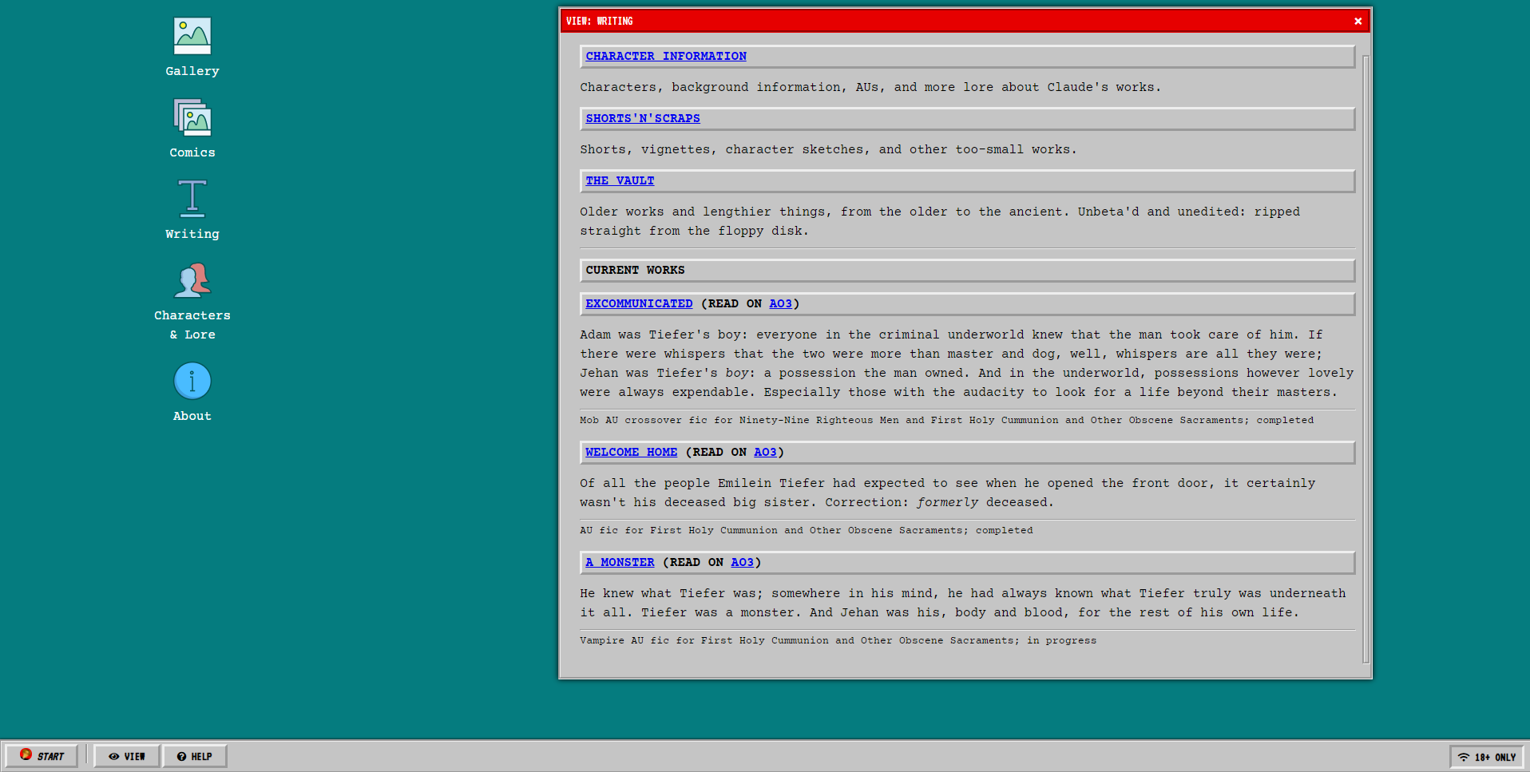The height and width of the screenshot is (772, 1530).
Task: Open the Character Information link
Action: [x=666, y=57]
